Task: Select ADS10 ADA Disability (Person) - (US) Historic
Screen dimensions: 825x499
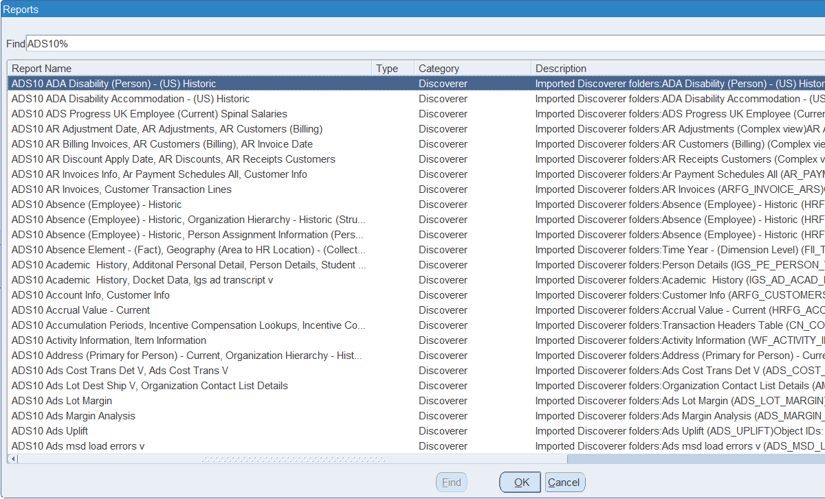Action: pos(417,84)
